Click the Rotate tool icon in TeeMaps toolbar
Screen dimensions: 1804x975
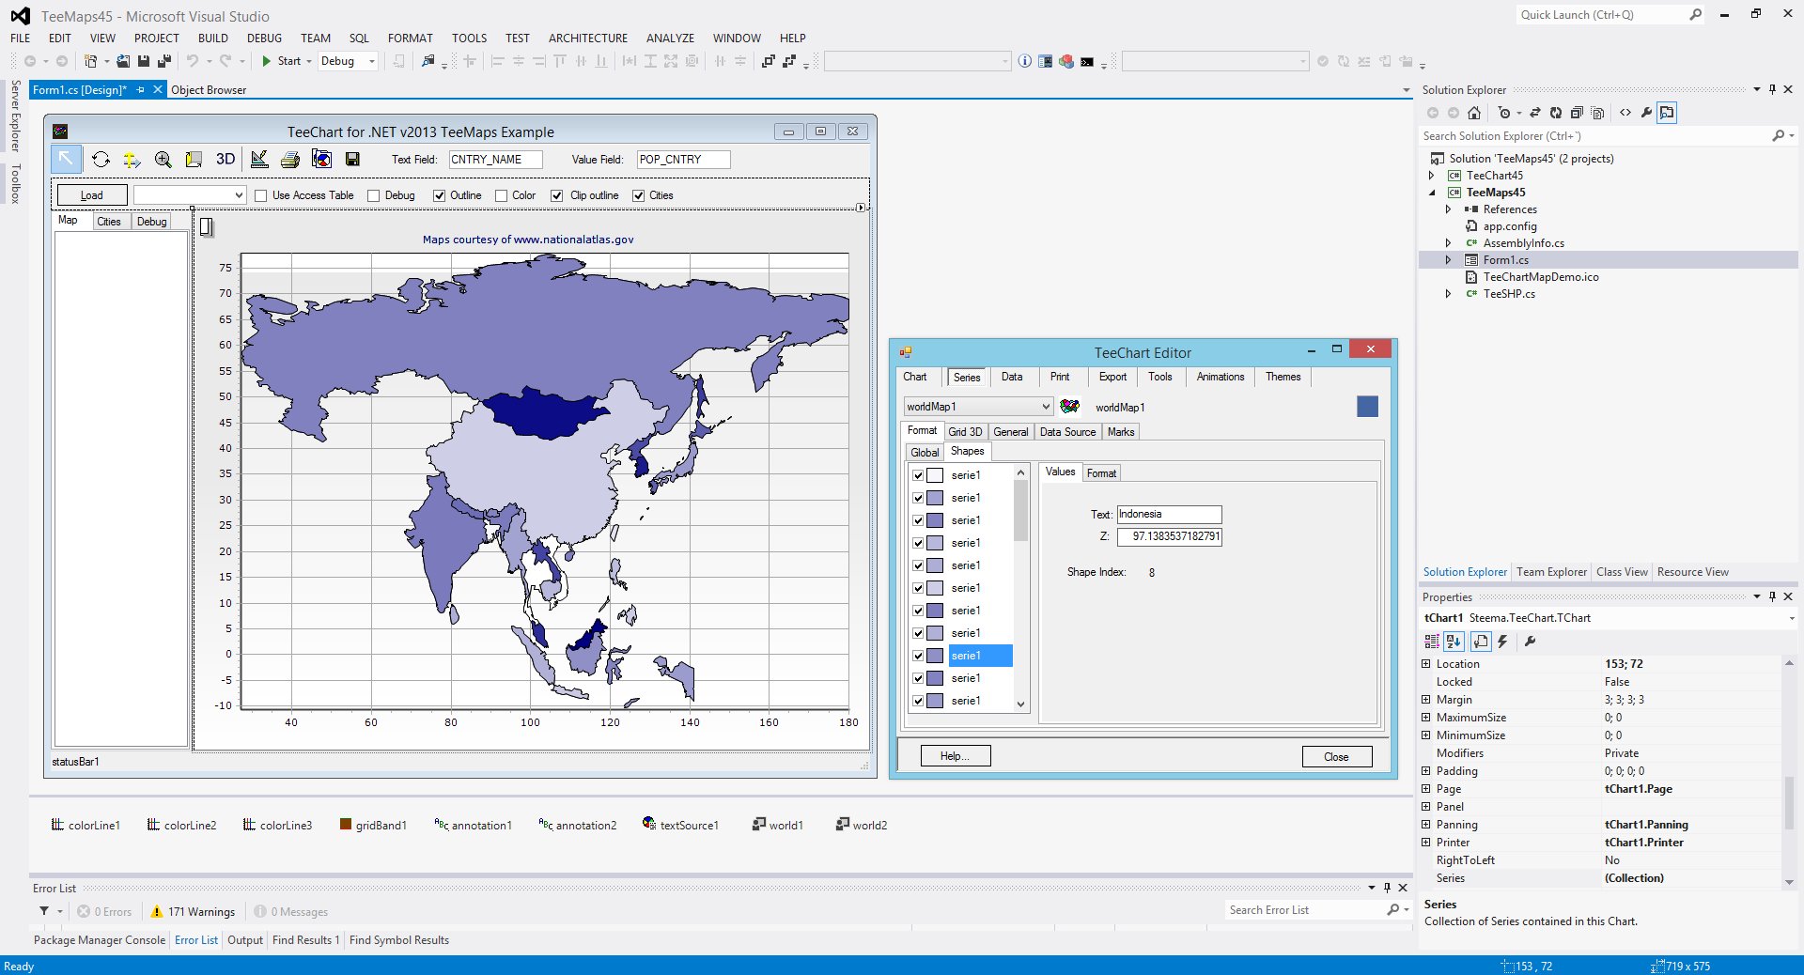click(101, 159)
